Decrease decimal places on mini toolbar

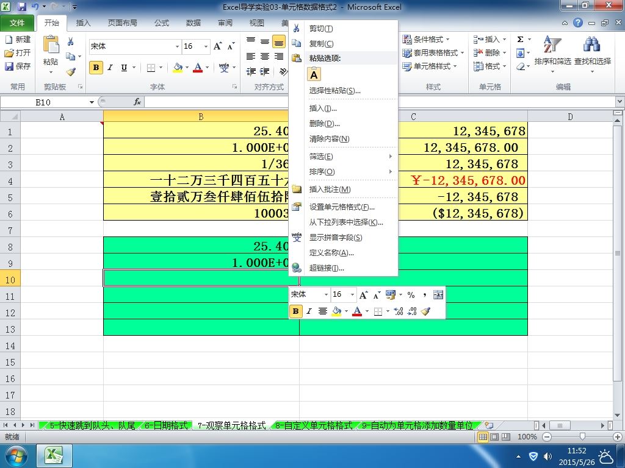pyautogui.click(x=412, y=311)
